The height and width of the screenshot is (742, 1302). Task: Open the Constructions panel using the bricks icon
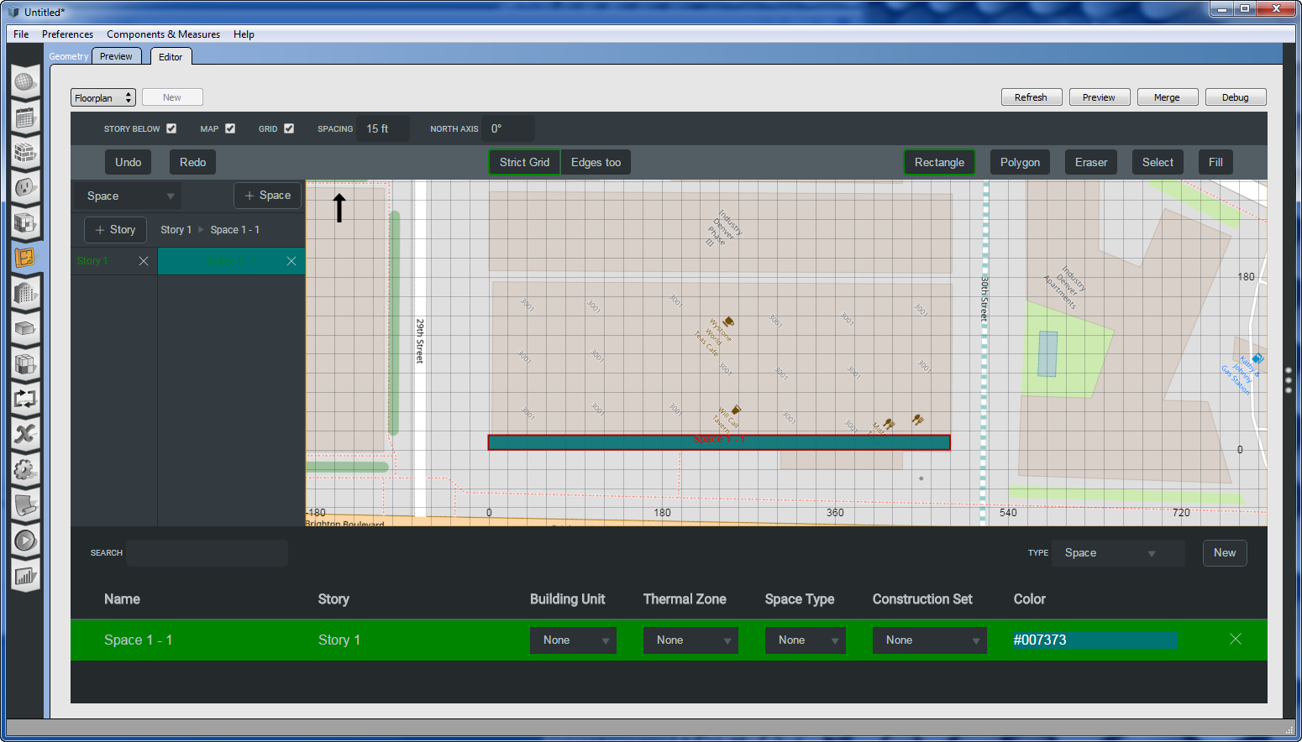(25, 153)
